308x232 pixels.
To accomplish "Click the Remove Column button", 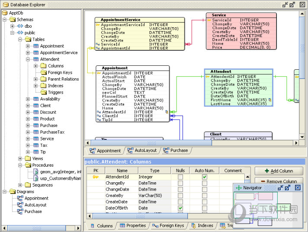I will pos(279,181).
